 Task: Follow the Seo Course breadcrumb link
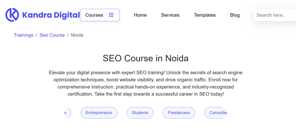point(52,35)
